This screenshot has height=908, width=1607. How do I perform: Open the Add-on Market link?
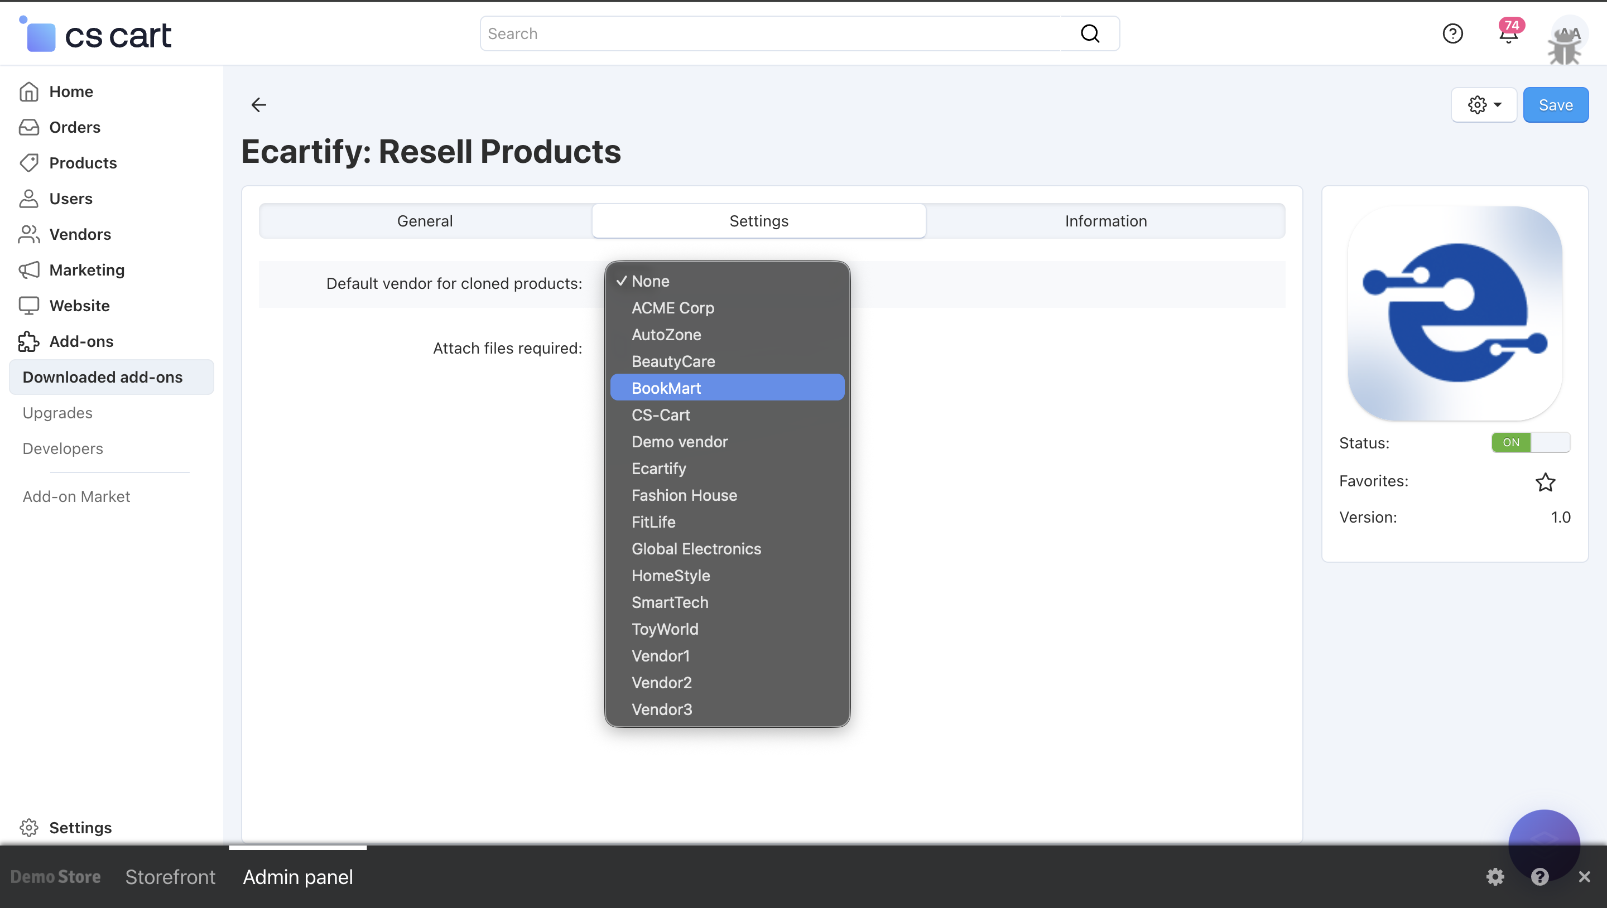tap(76, 496)
